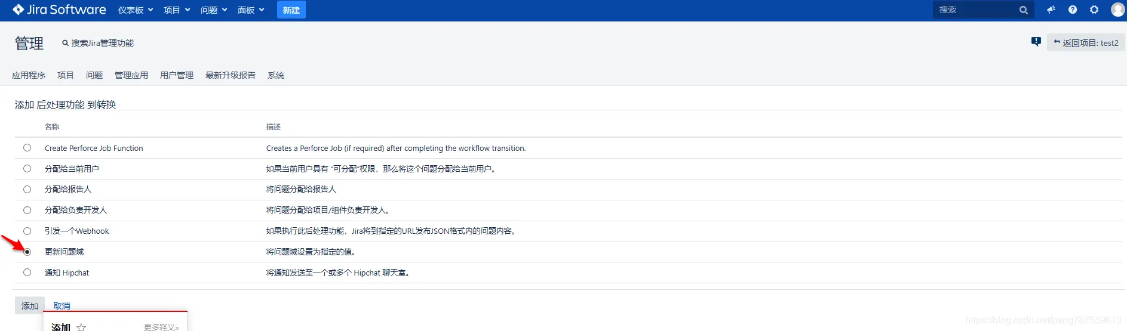
Task: Select the 分配给负责开发人 radio option
Action: point(27,210)
